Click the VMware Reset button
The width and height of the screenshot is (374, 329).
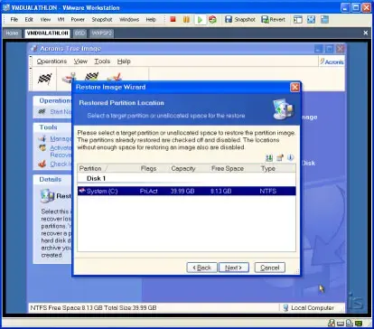click(x=212, y=20)
